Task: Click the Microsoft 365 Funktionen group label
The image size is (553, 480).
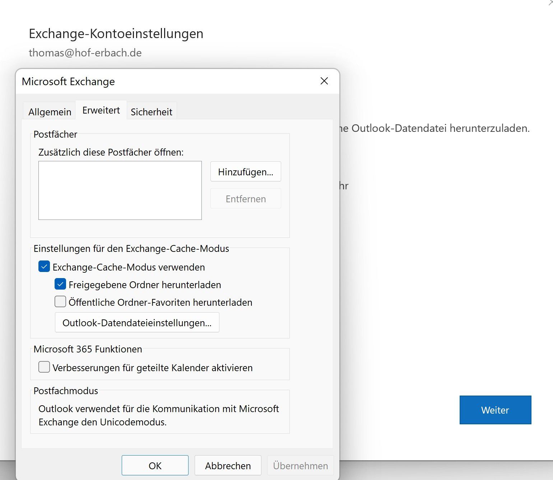Action: (88, 349)
